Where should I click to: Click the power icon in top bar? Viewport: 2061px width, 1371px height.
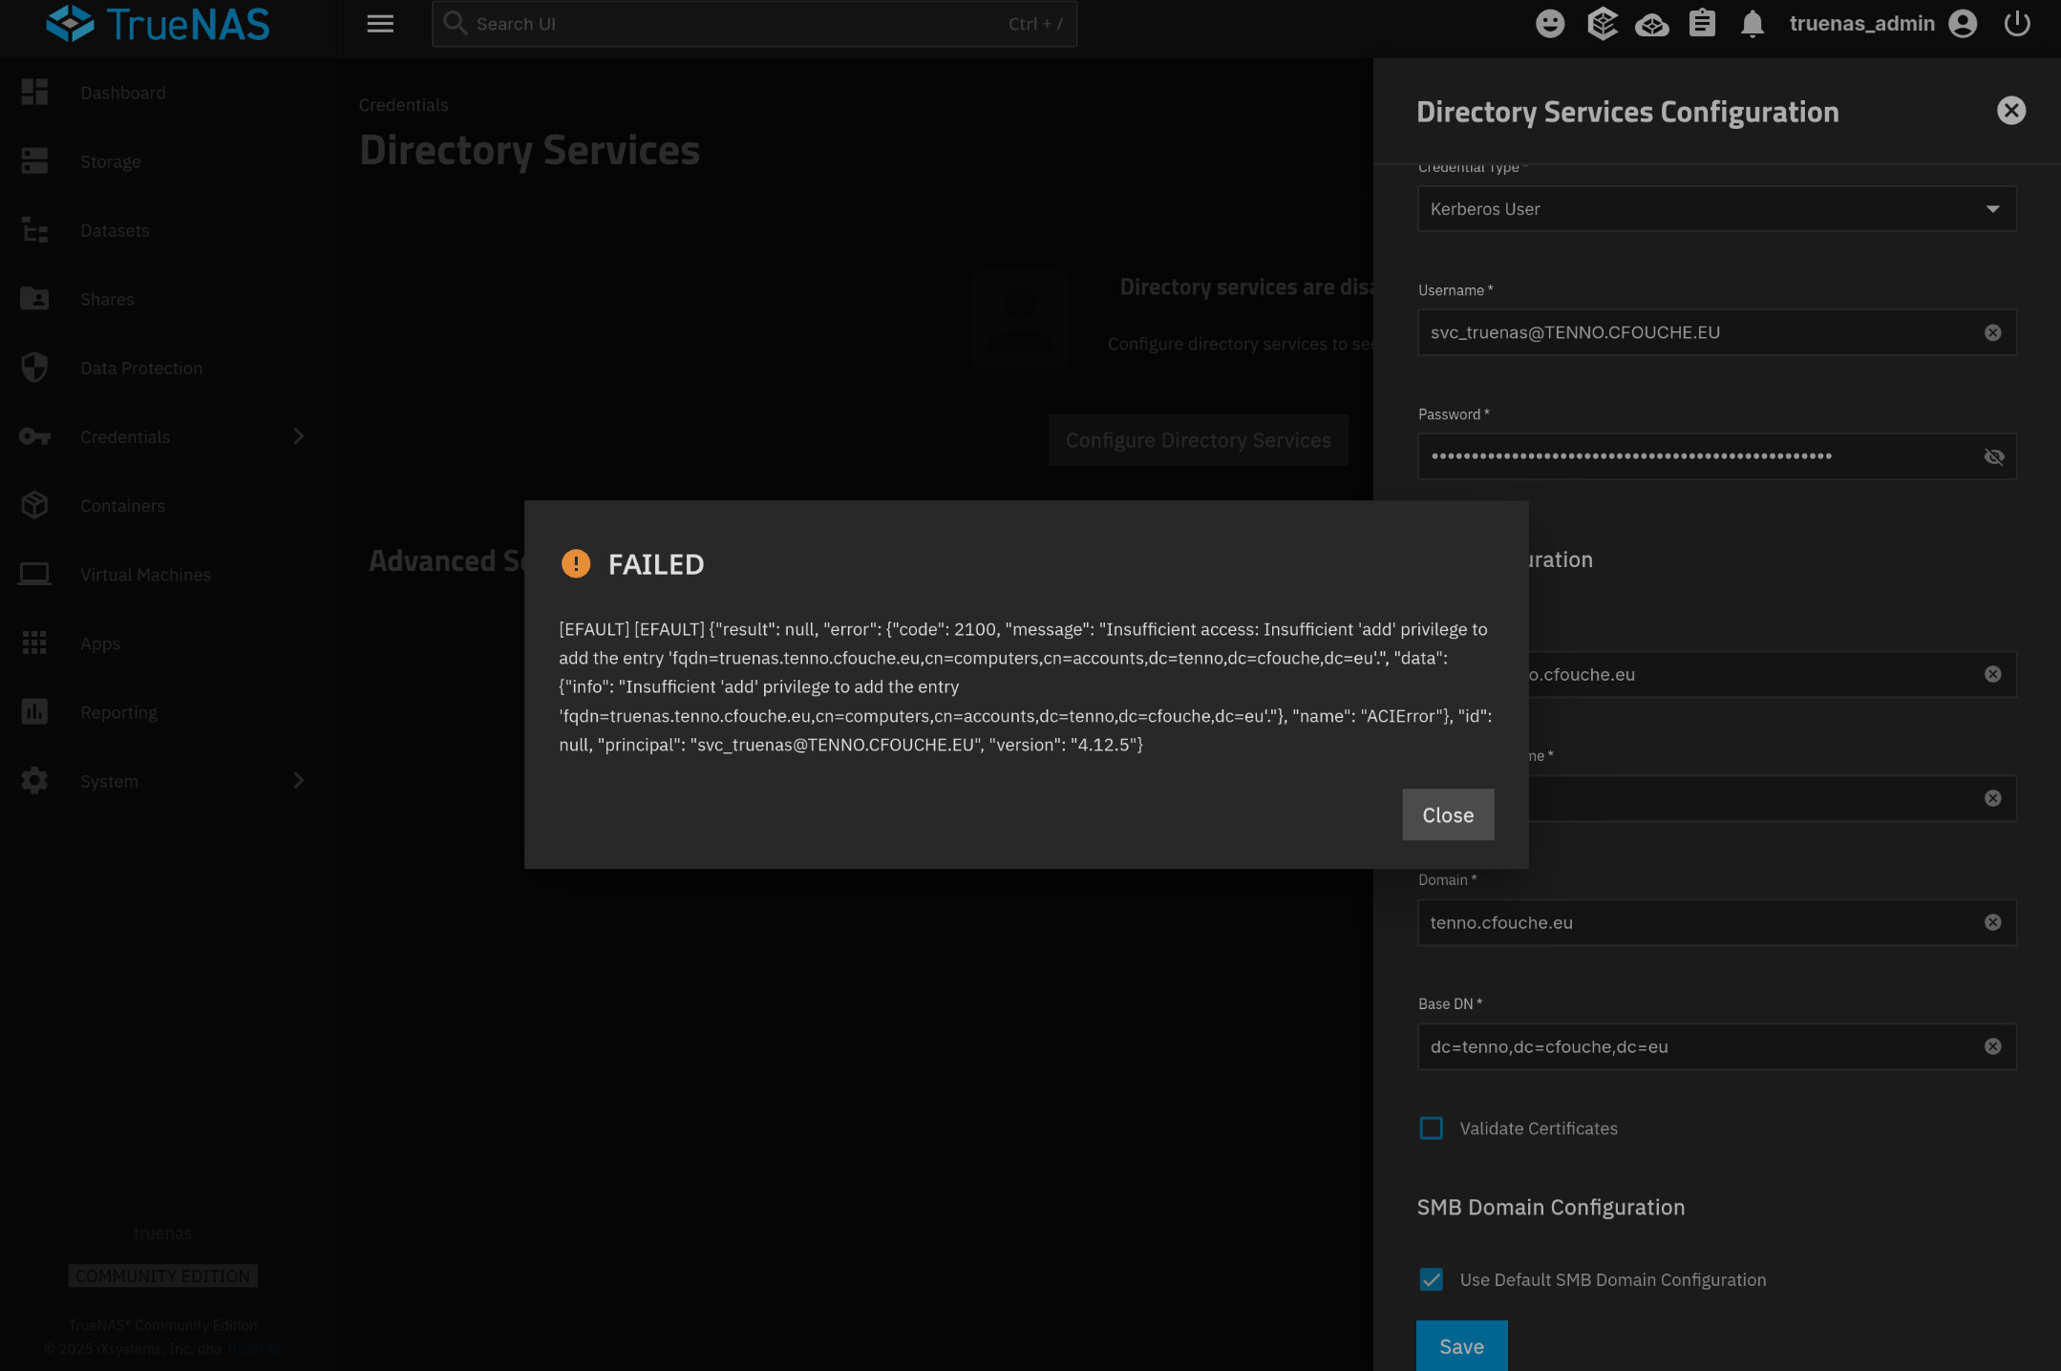[2016, 24]
